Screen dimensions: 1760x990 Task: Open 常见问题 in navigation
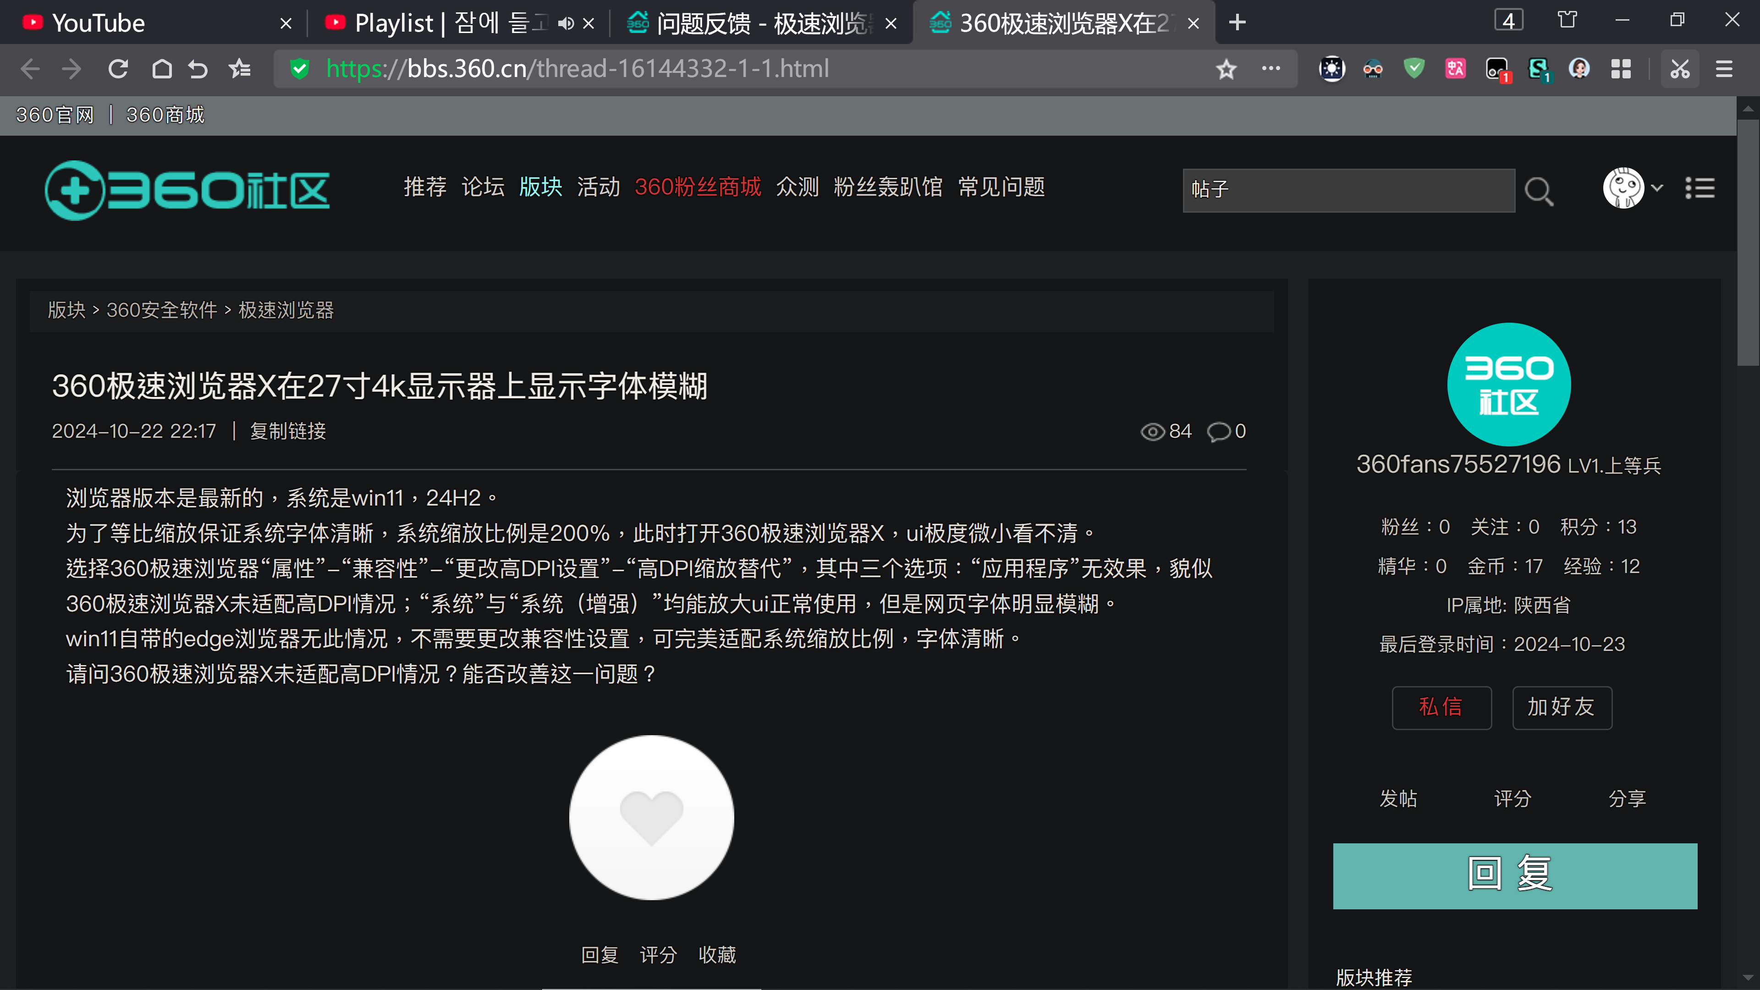pyautogui.click(x=1001, y=187)
